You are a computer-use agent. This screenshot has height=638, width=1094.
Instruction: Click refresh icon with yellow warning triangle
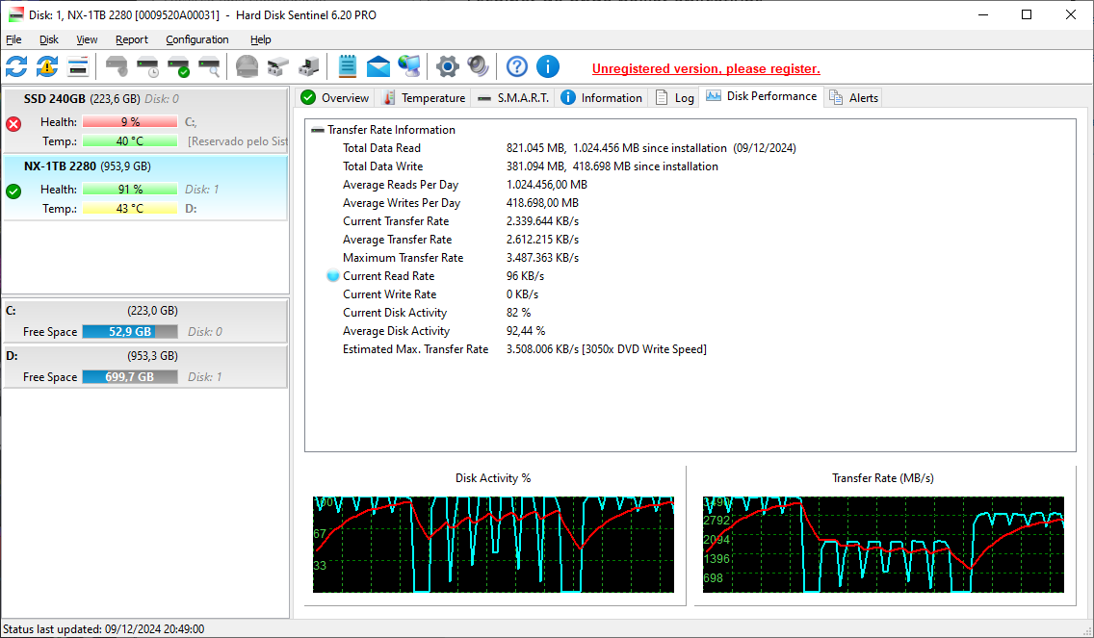coord(47,67)
